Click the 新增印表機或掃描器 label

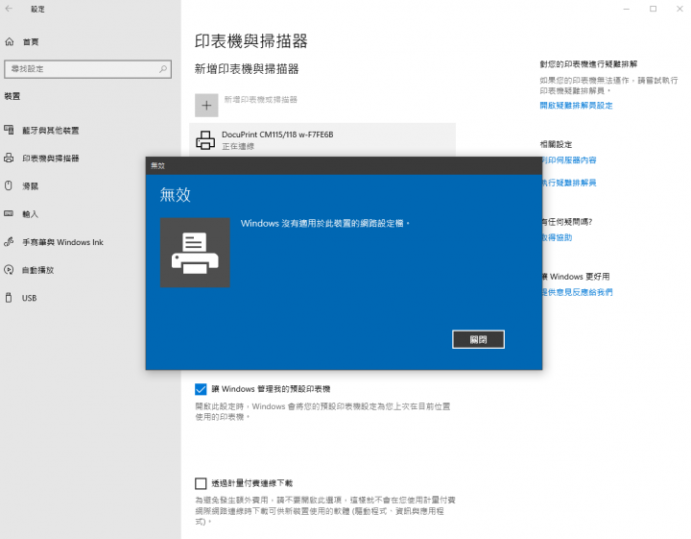click(x=260, y=100)
